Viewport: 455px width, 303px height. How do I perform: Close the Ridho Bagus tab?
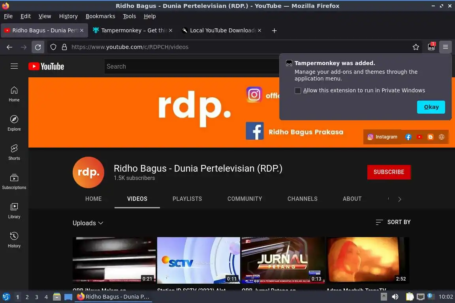(82, 30)
